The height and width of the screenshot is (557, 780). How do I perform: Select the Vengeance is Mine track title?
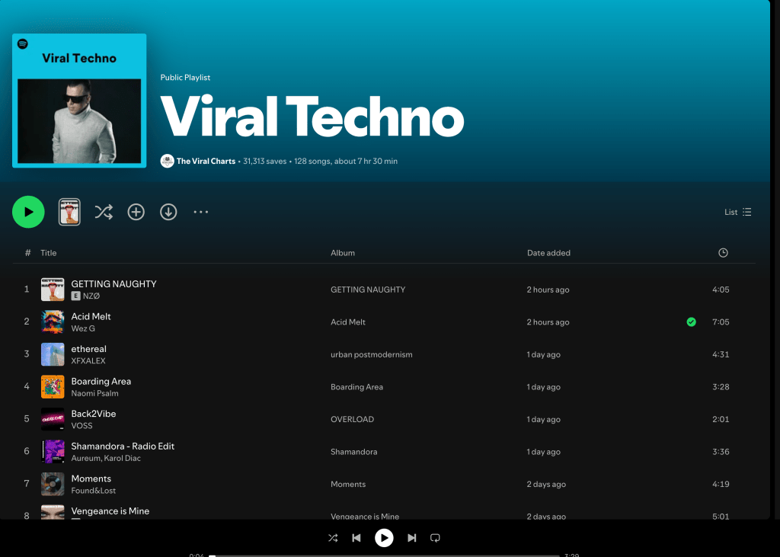(x=110, y=511)
